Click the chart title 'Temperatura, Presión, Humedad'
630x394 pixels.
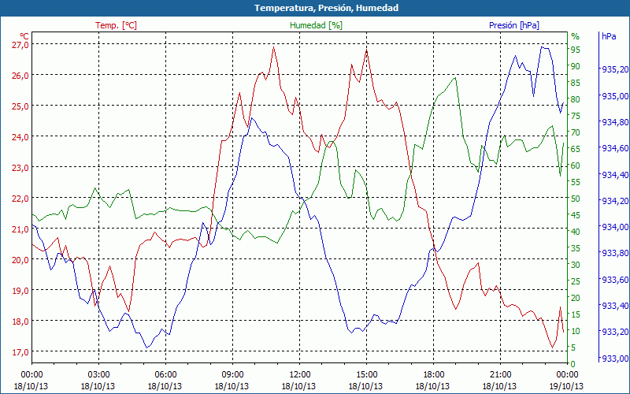click(326, 8)
